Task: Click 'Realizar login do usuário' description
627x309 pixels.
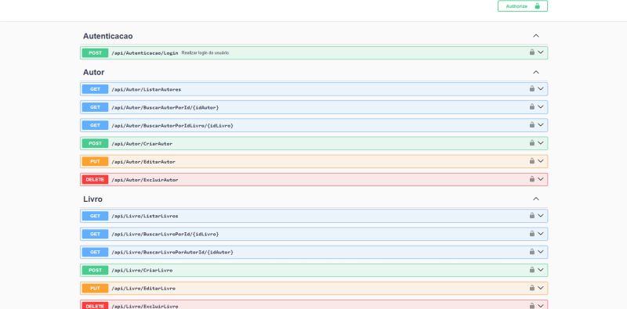Action: pyautogui.click(x=205, y=52)
